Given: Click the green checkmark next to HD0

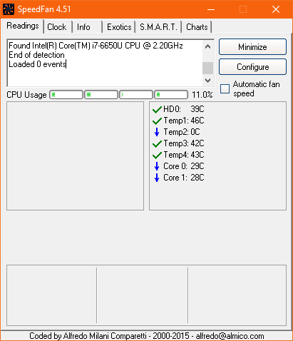Looking at the screenshot, I should 157,110.
